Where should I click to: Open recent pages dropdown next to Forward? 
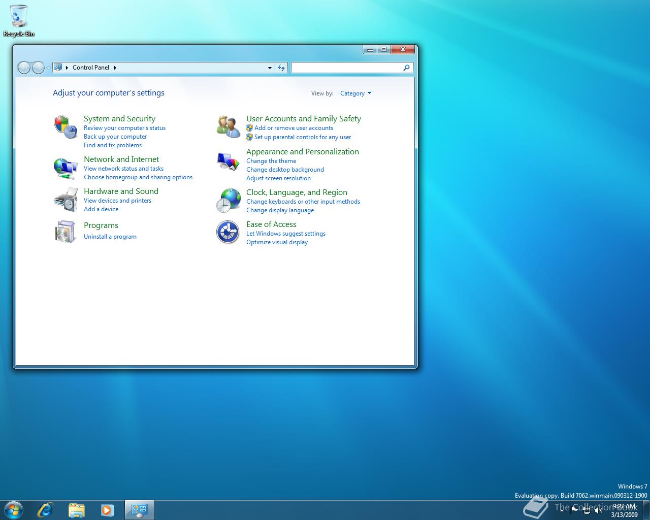(x=48, y=68)
